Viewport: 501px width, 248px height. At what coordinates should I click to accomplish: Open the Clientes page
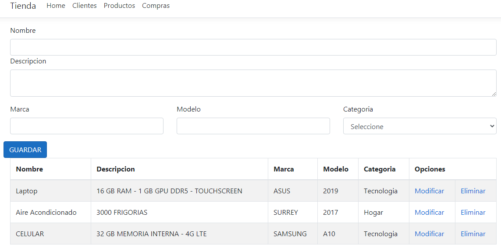(84, 6)
